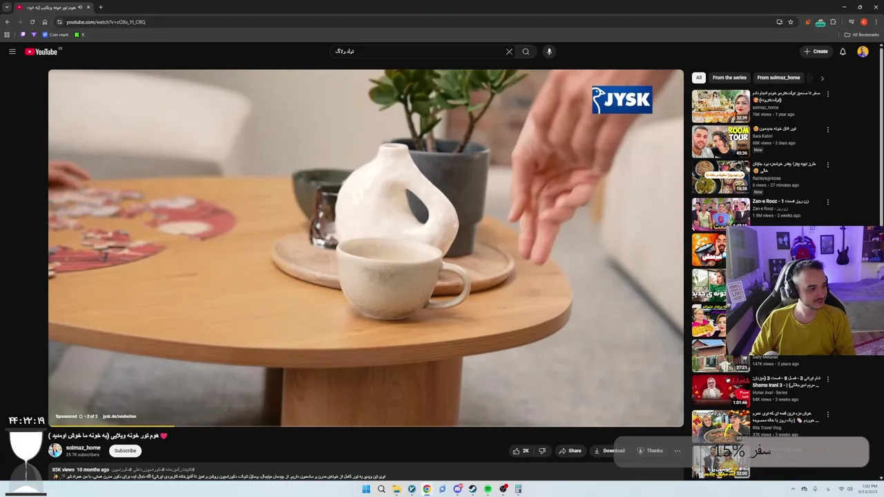Open options for the Sara Kabiri video
This screenshot has height=497, width=884.
pos(828,130)
